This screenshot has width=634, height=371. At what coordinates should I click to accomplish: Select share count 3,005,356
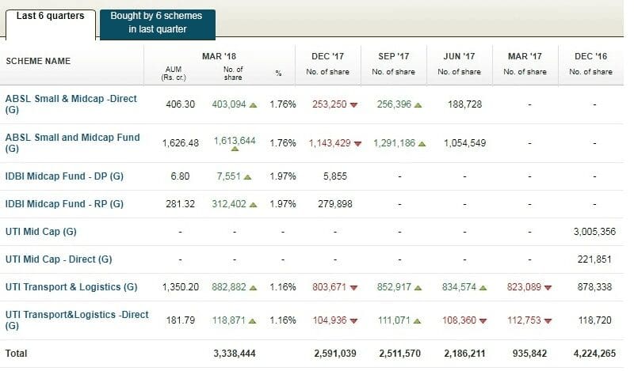pyautogui.click(x=594, y=231)
